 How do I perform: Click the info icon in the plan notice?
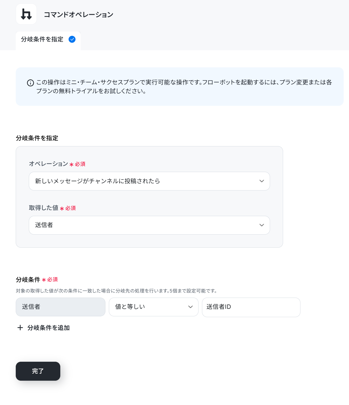coord(30,83)
